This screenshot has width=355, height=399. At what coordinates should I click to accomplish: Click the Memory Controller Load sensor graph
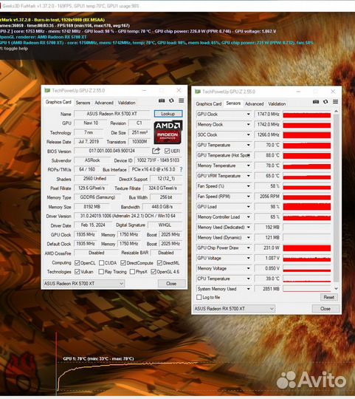coord(307,217)
